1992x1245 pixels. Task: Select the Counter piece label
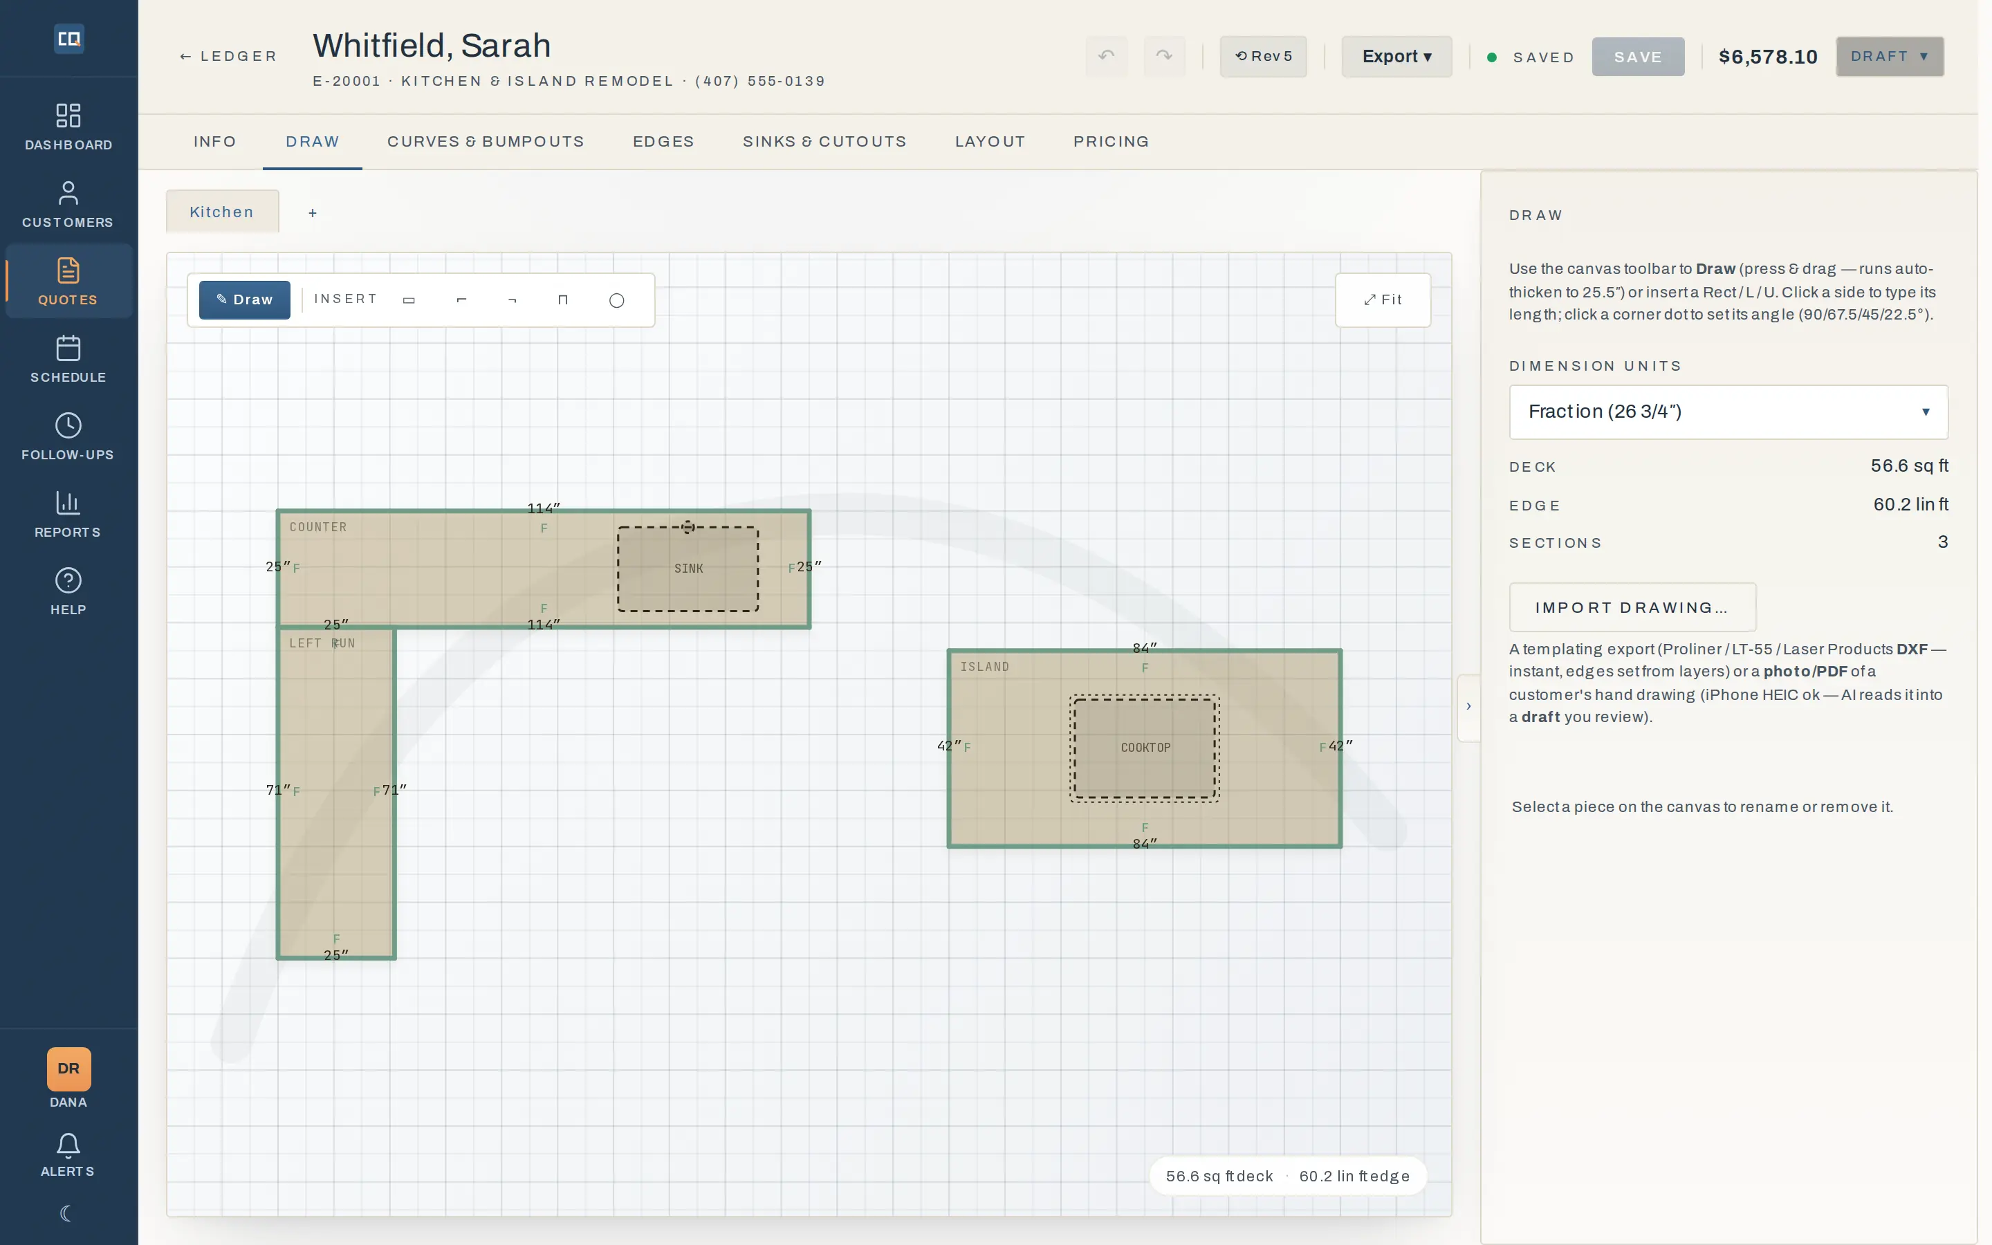tap(317, 527)
